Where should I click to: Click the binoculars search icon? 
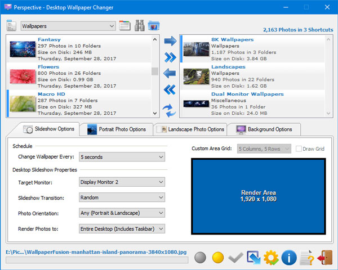click(x=139, y=26)
